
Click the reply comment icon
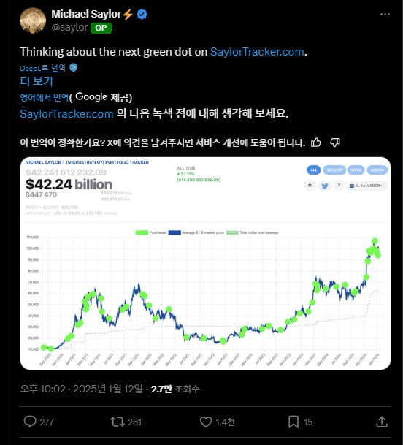[30, 422]
